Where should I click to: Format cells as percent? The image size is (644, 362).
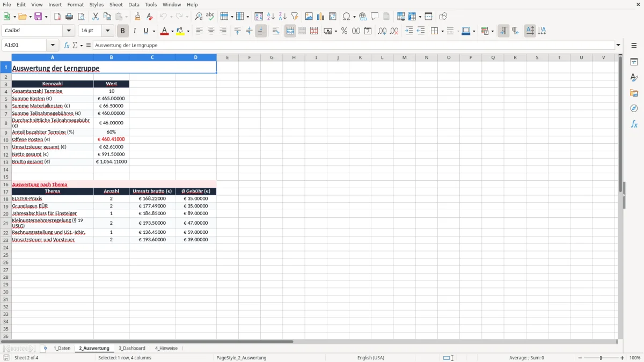345,31
